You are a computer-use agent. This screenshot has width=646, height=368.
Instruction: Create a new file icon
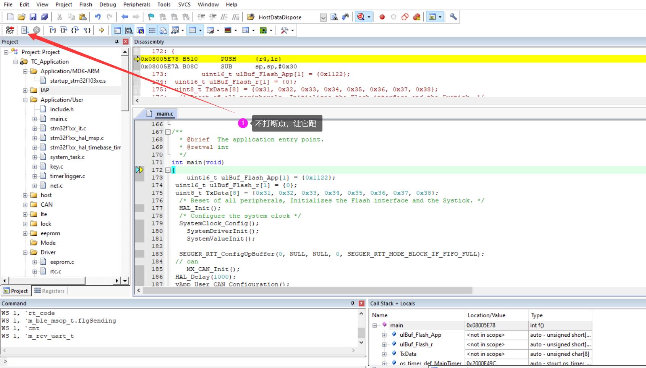coord(10,17)
